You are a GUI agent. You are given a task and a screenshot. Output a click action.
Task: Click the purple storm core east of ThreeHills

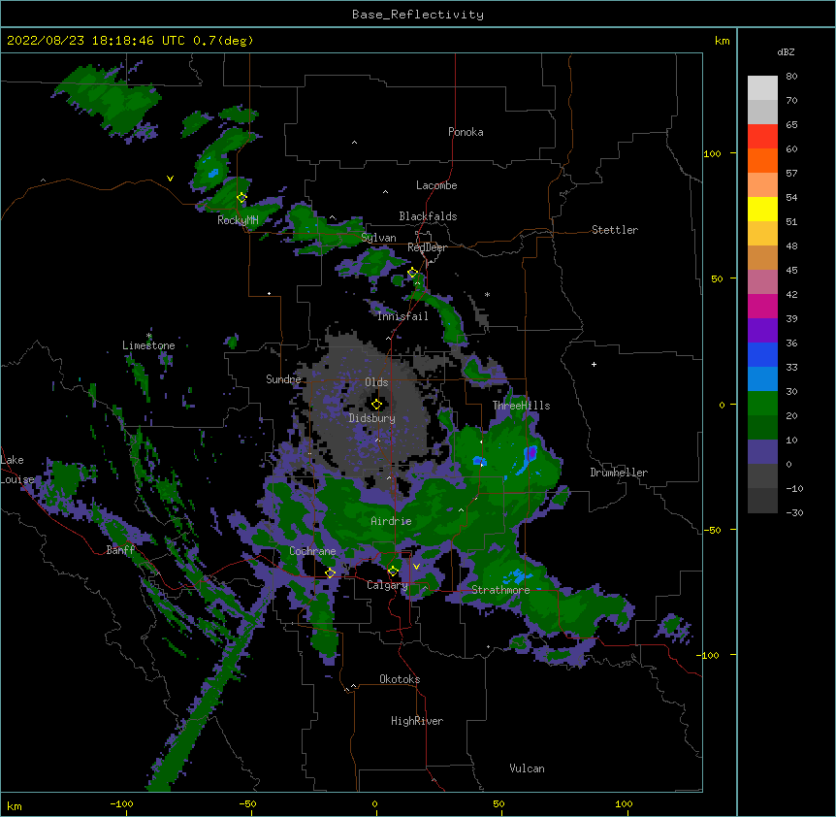[531, 453]
